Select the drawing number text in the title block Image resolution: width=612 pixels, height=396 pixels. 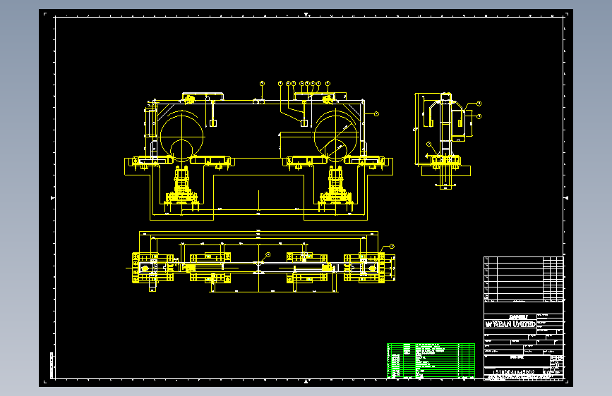click(514, 372)
